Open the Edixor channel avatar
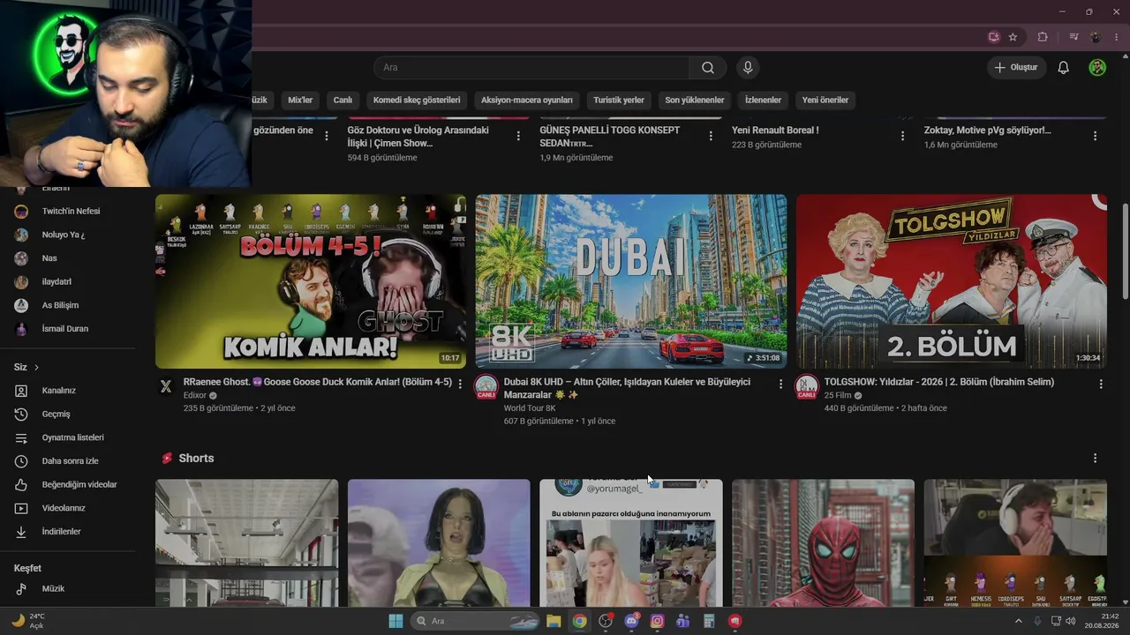This screenshot has width=1130, height=635. coord(166,386)
